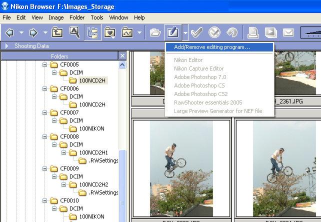Image resolution: width=321 pixels, height=222 pixels.
Task: Open the Window menu
Action: (118, 17)
